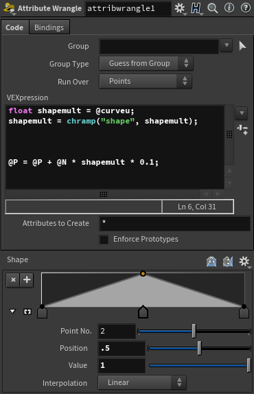The height and width of the screenshot is (394, 254).
Task: Remove ramp point with x button
Action: pyautogui.click(x=13, y=279)
